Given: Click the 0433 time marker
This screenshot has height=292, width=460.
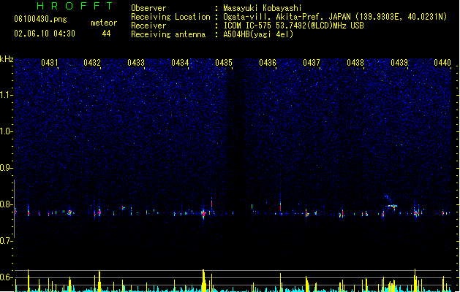Looking at the screenshot, I should coord(136,63).
